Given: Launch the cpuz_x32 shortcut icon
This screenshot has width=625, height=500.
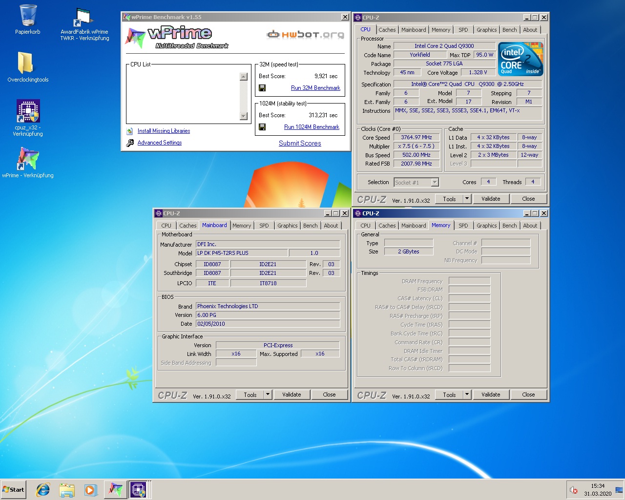Looking at the screenshot, I should pyautogui.click(x=28, y=111).
